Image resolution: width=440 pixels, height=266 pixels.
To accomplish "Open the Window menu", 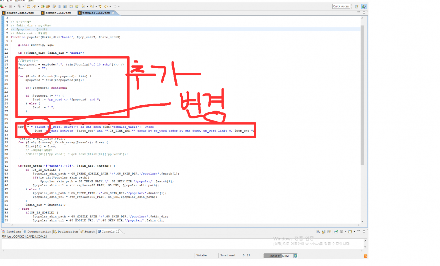I will pos(20,1).
